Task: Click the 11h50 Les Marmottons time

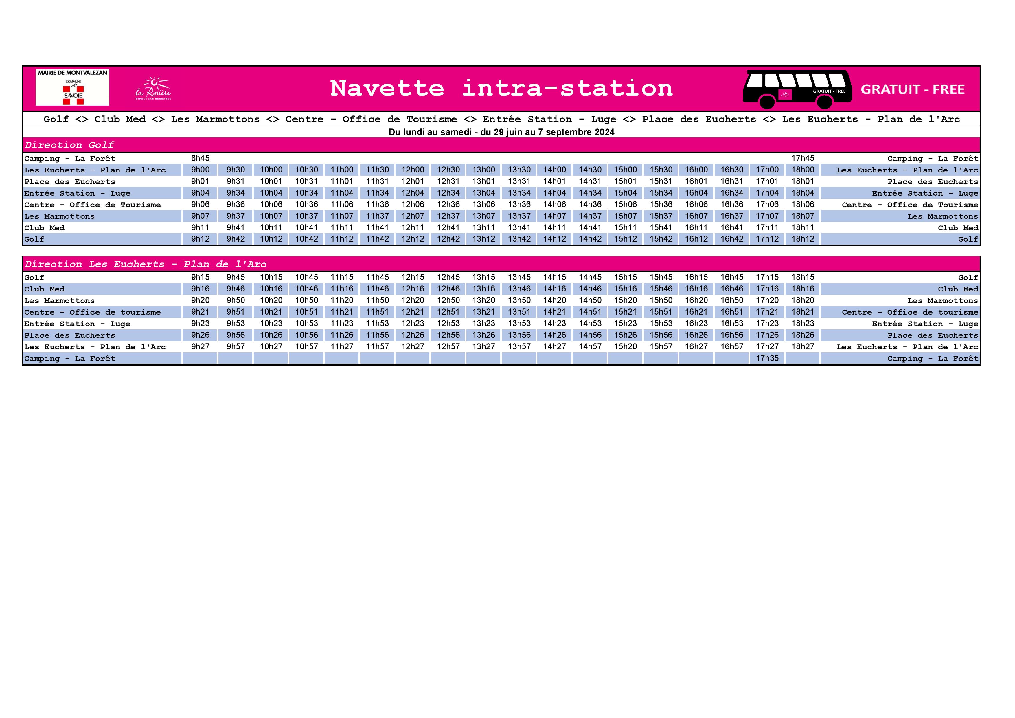Action: 378,300
